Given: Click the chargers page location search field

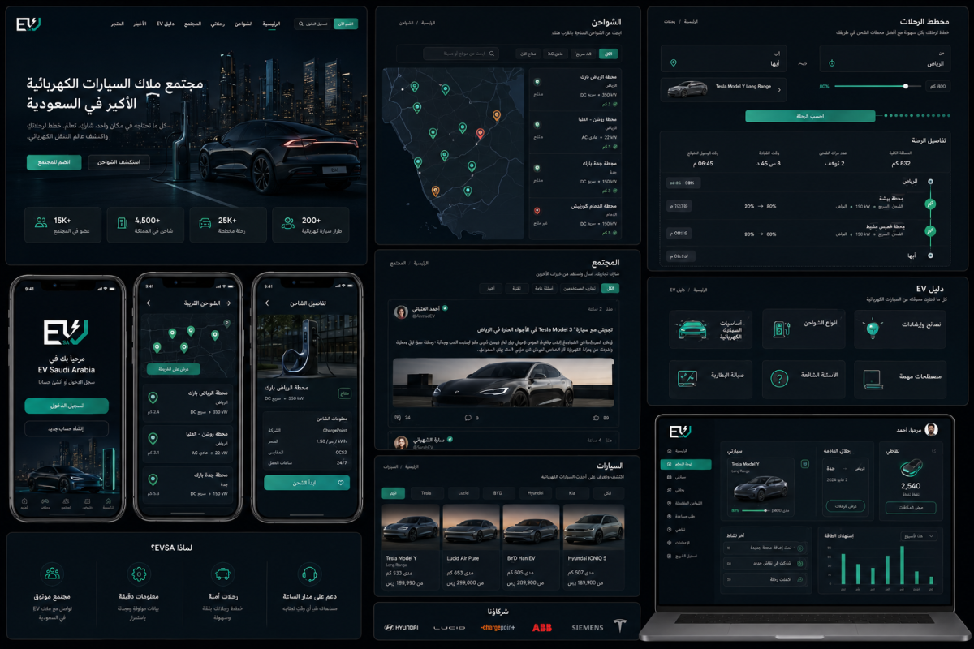Looking at the screenshot, I should click(x=460, y=54).
